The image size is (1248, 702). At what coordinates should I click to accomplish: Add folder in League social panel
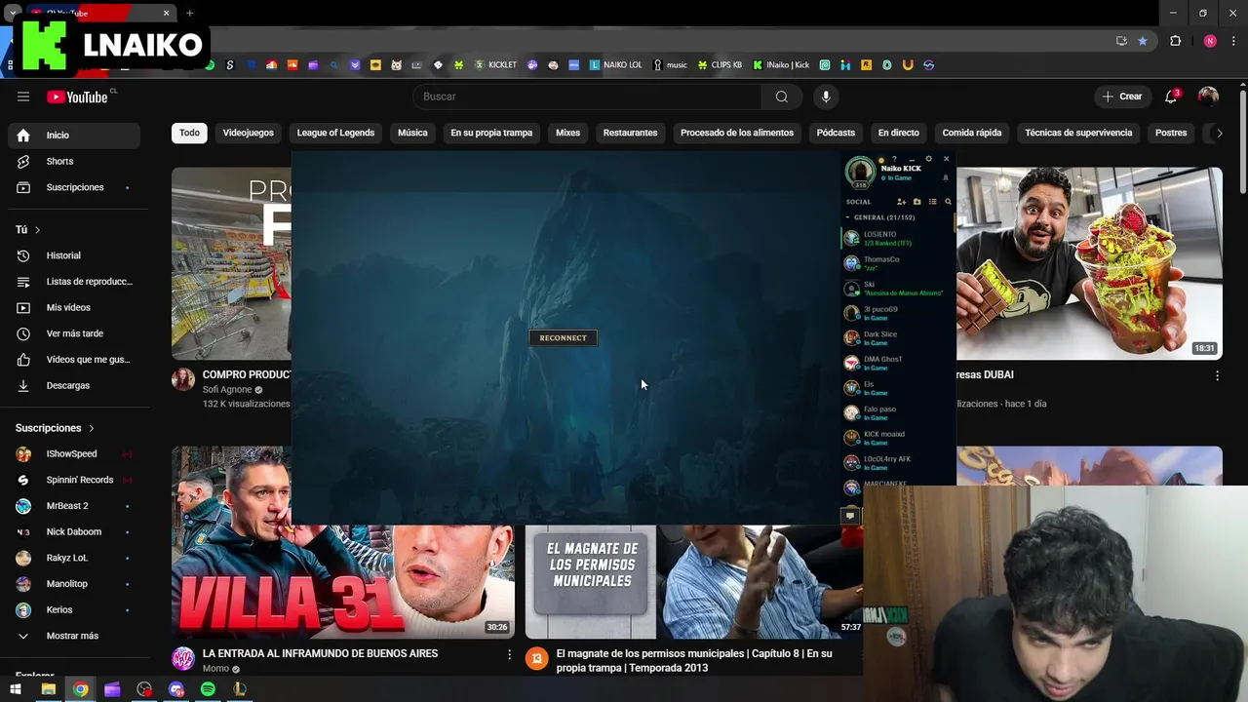916,202
